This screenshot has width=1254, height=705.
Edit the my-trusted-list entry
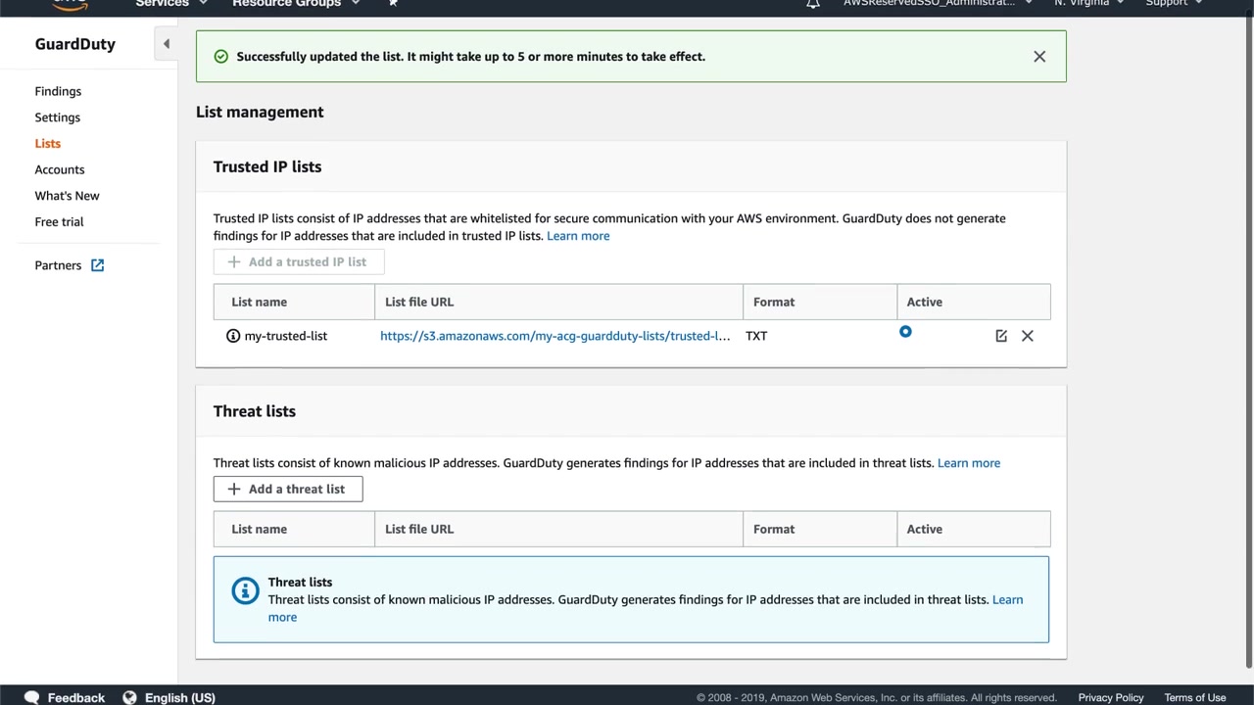pyautogui.click(x=1001, y=336)
